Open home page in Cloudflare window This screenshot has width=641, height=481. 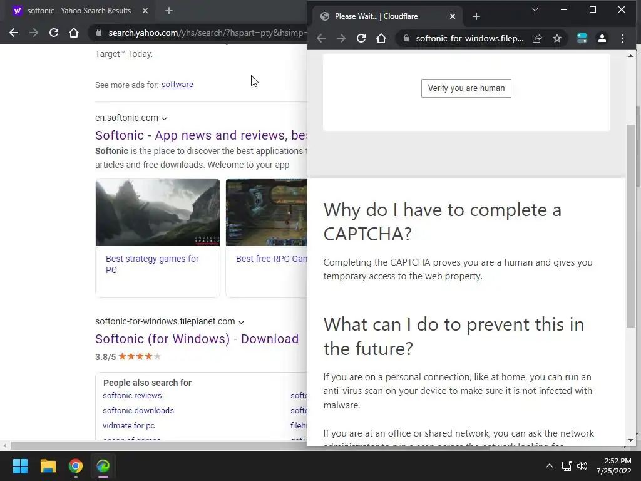381,38
